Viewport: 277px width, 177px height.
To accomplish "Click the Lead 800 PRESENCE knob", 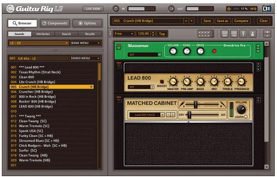I will pyautogui.click(x=242, y=81).
